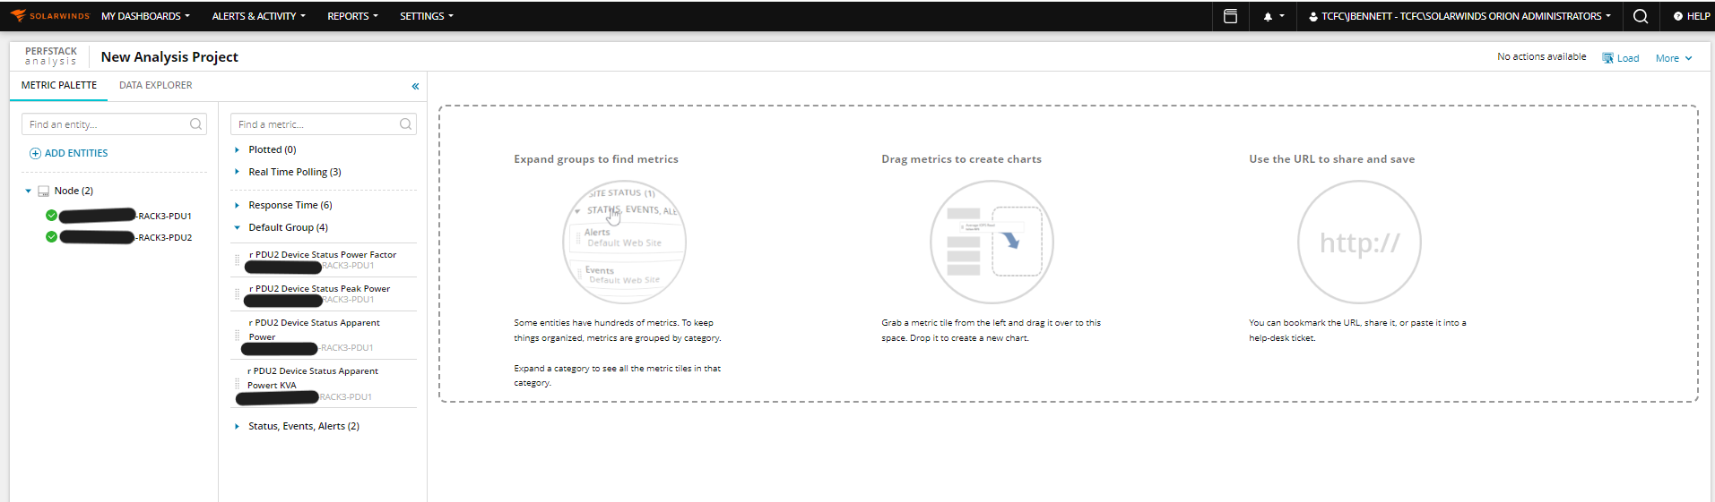The image size is (1715, 502).
Task: Click the window panel icon in top bar
Action: (x=1230, y=16)
